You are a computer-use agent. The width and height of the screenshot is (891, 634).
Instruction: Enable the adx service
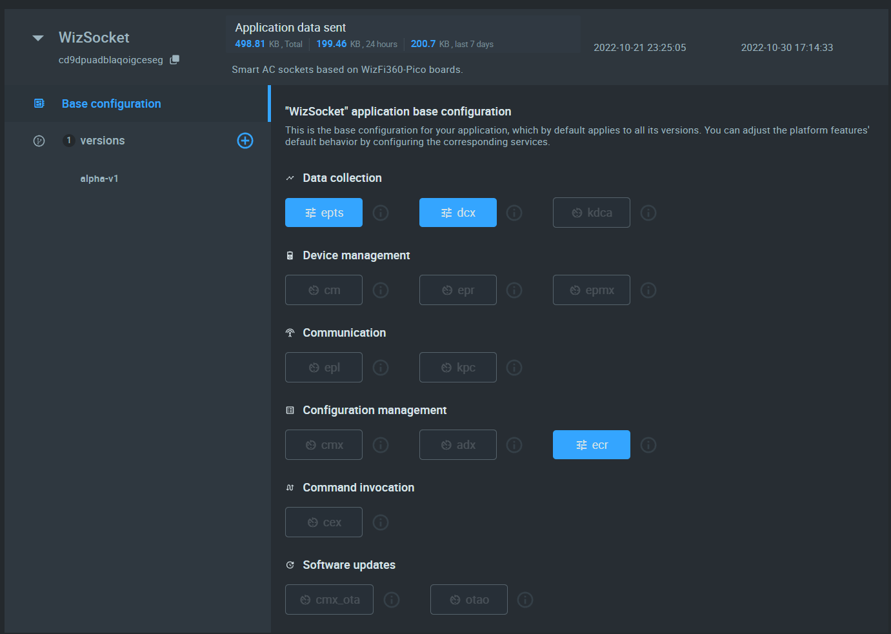tap(458, 445)
